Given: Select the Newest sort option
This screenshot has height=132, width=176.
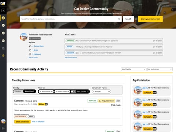Looking at the screenshot, I should pyautogui.click(x=18, y=91).
